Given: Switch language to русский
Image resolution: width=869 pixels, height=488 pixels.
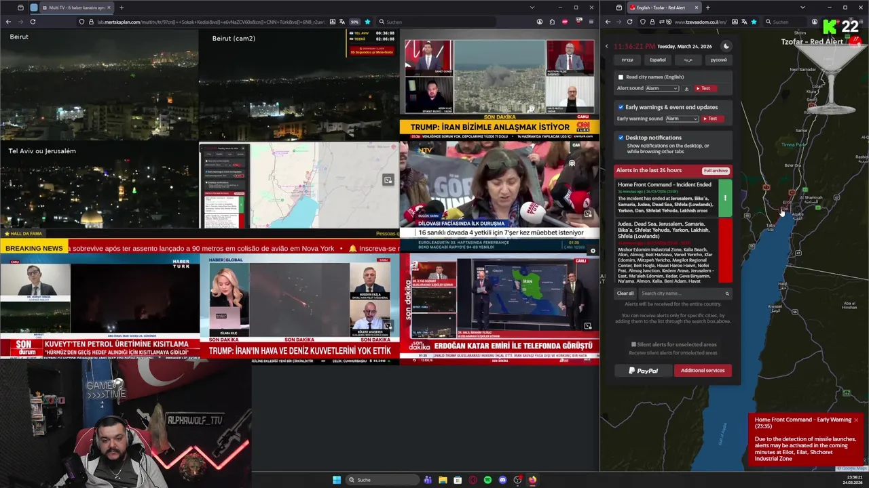Looking at the screenshot, I should point(718,60).
